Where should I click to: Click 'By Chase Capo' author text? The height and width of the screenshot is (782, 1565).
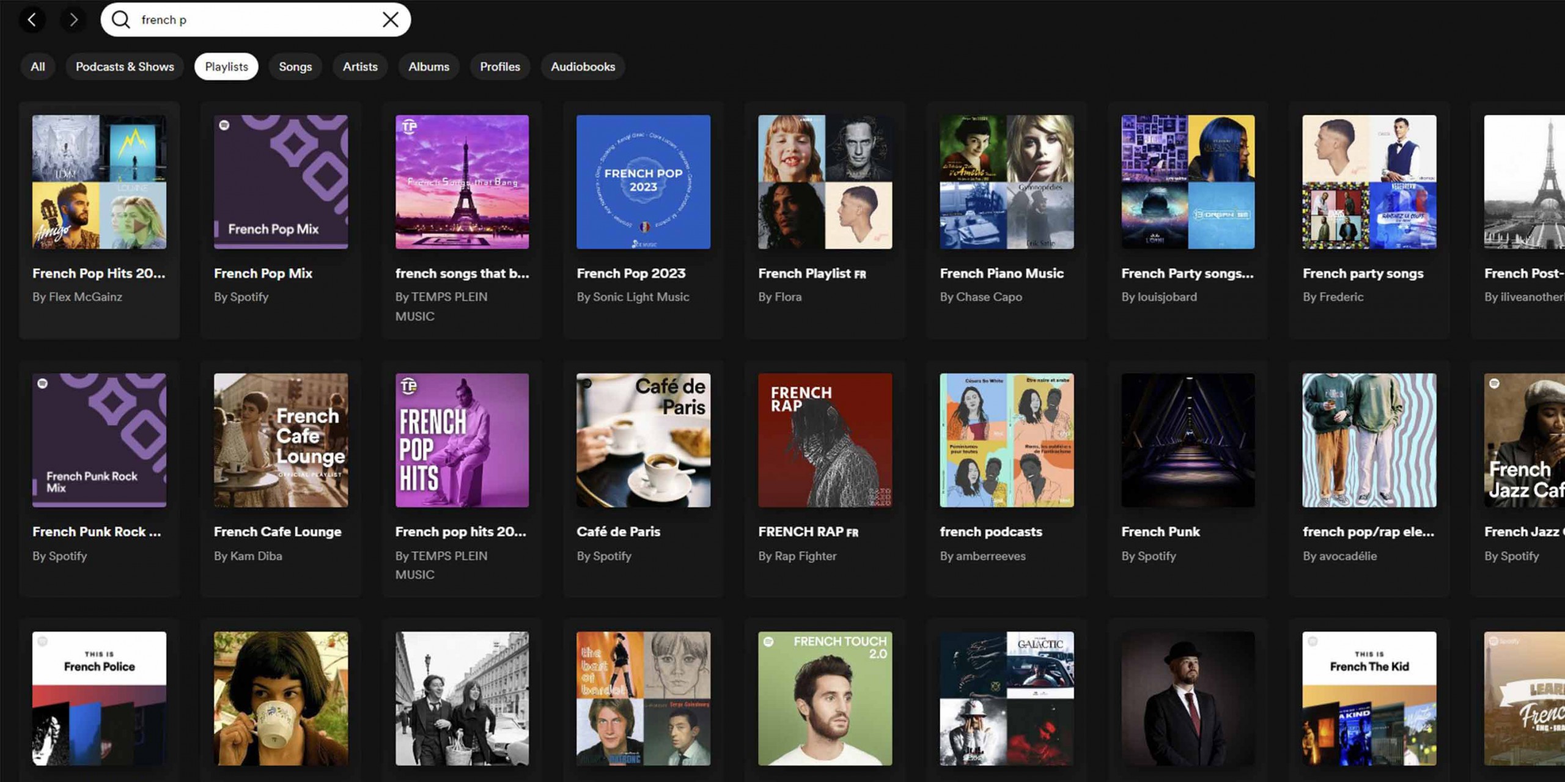point(981,297)
